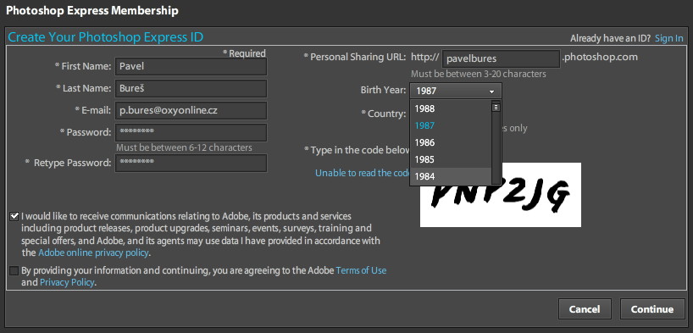This screenshot has height=333, width=693.
Task: Open the Birth Year dropdown showing 1987
Action: pyautogui.click(x=456, y=91)
